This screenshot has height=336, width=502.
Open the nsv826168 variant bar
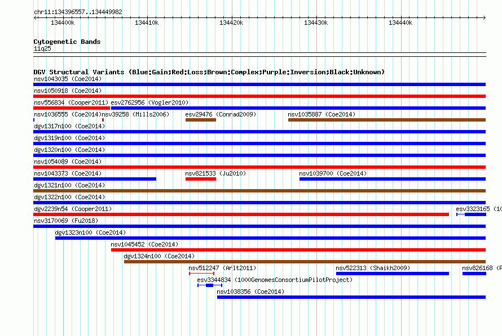pyautogui.click(x=474, y=274)
